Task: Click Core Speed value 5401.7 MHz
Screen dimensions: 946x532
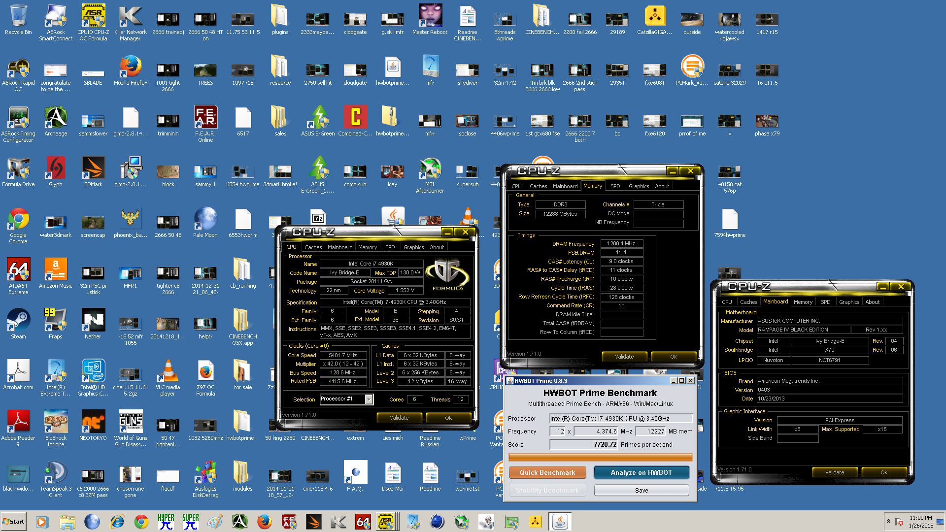Action: pyautogui.click(x=343, y=355)
